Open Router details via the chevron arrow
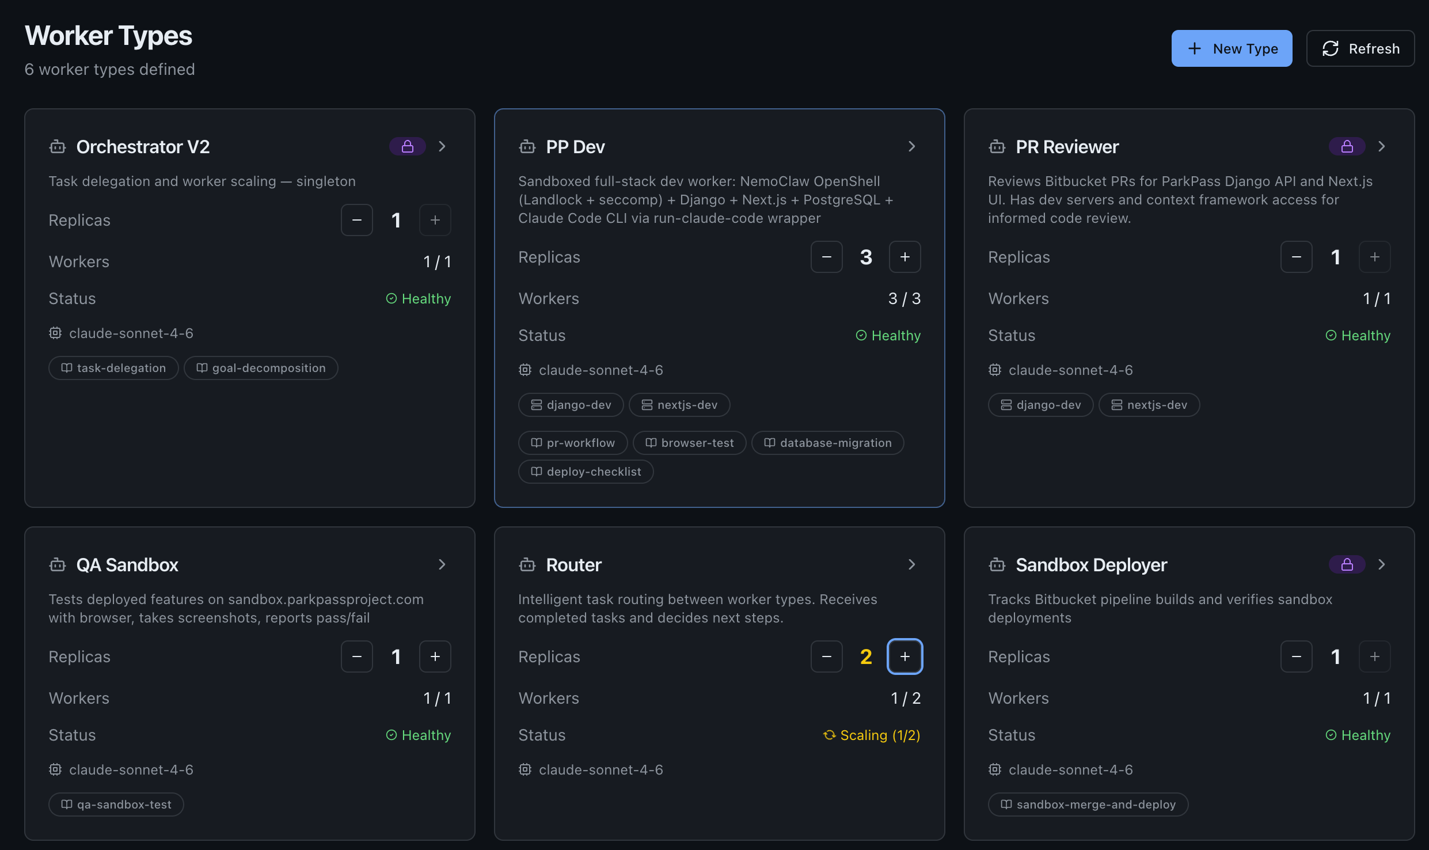Image resolution: width=1429 pixels, height=850 pixels. click(911, 564)
